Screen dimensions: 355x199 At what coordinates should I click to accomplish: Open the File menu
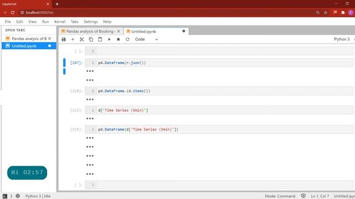(8, 22)
